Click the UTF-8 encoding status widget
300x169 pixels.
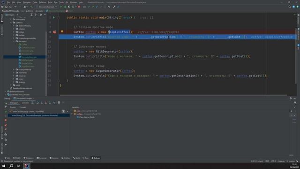(273, 161)
